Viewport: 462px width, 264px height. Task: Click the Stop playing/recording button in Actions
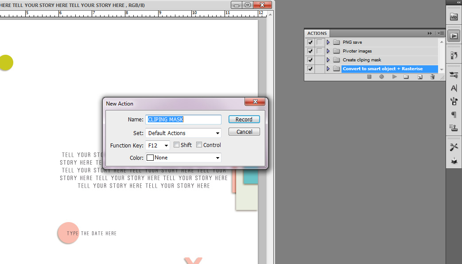[369, 77]
